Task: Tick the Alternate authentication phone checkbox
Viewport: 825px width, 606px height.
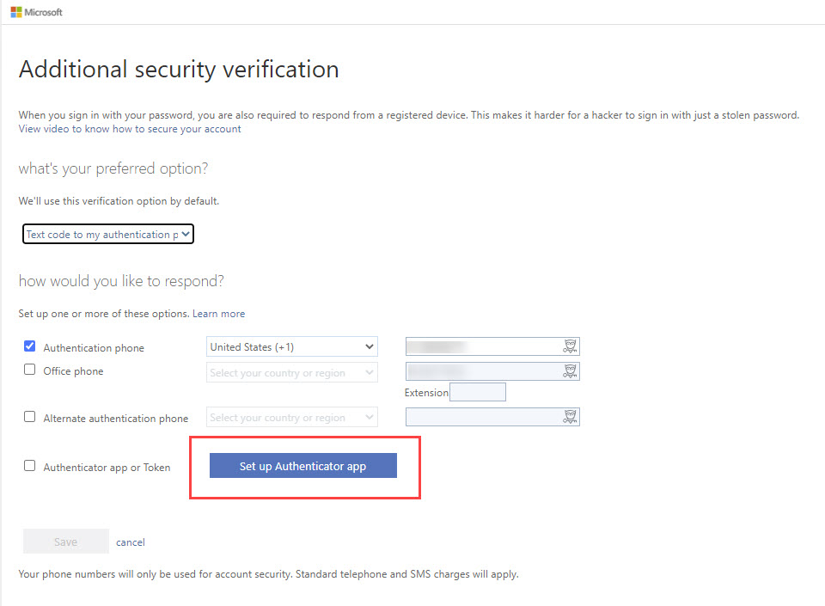Action: click(x=29, y=417)
